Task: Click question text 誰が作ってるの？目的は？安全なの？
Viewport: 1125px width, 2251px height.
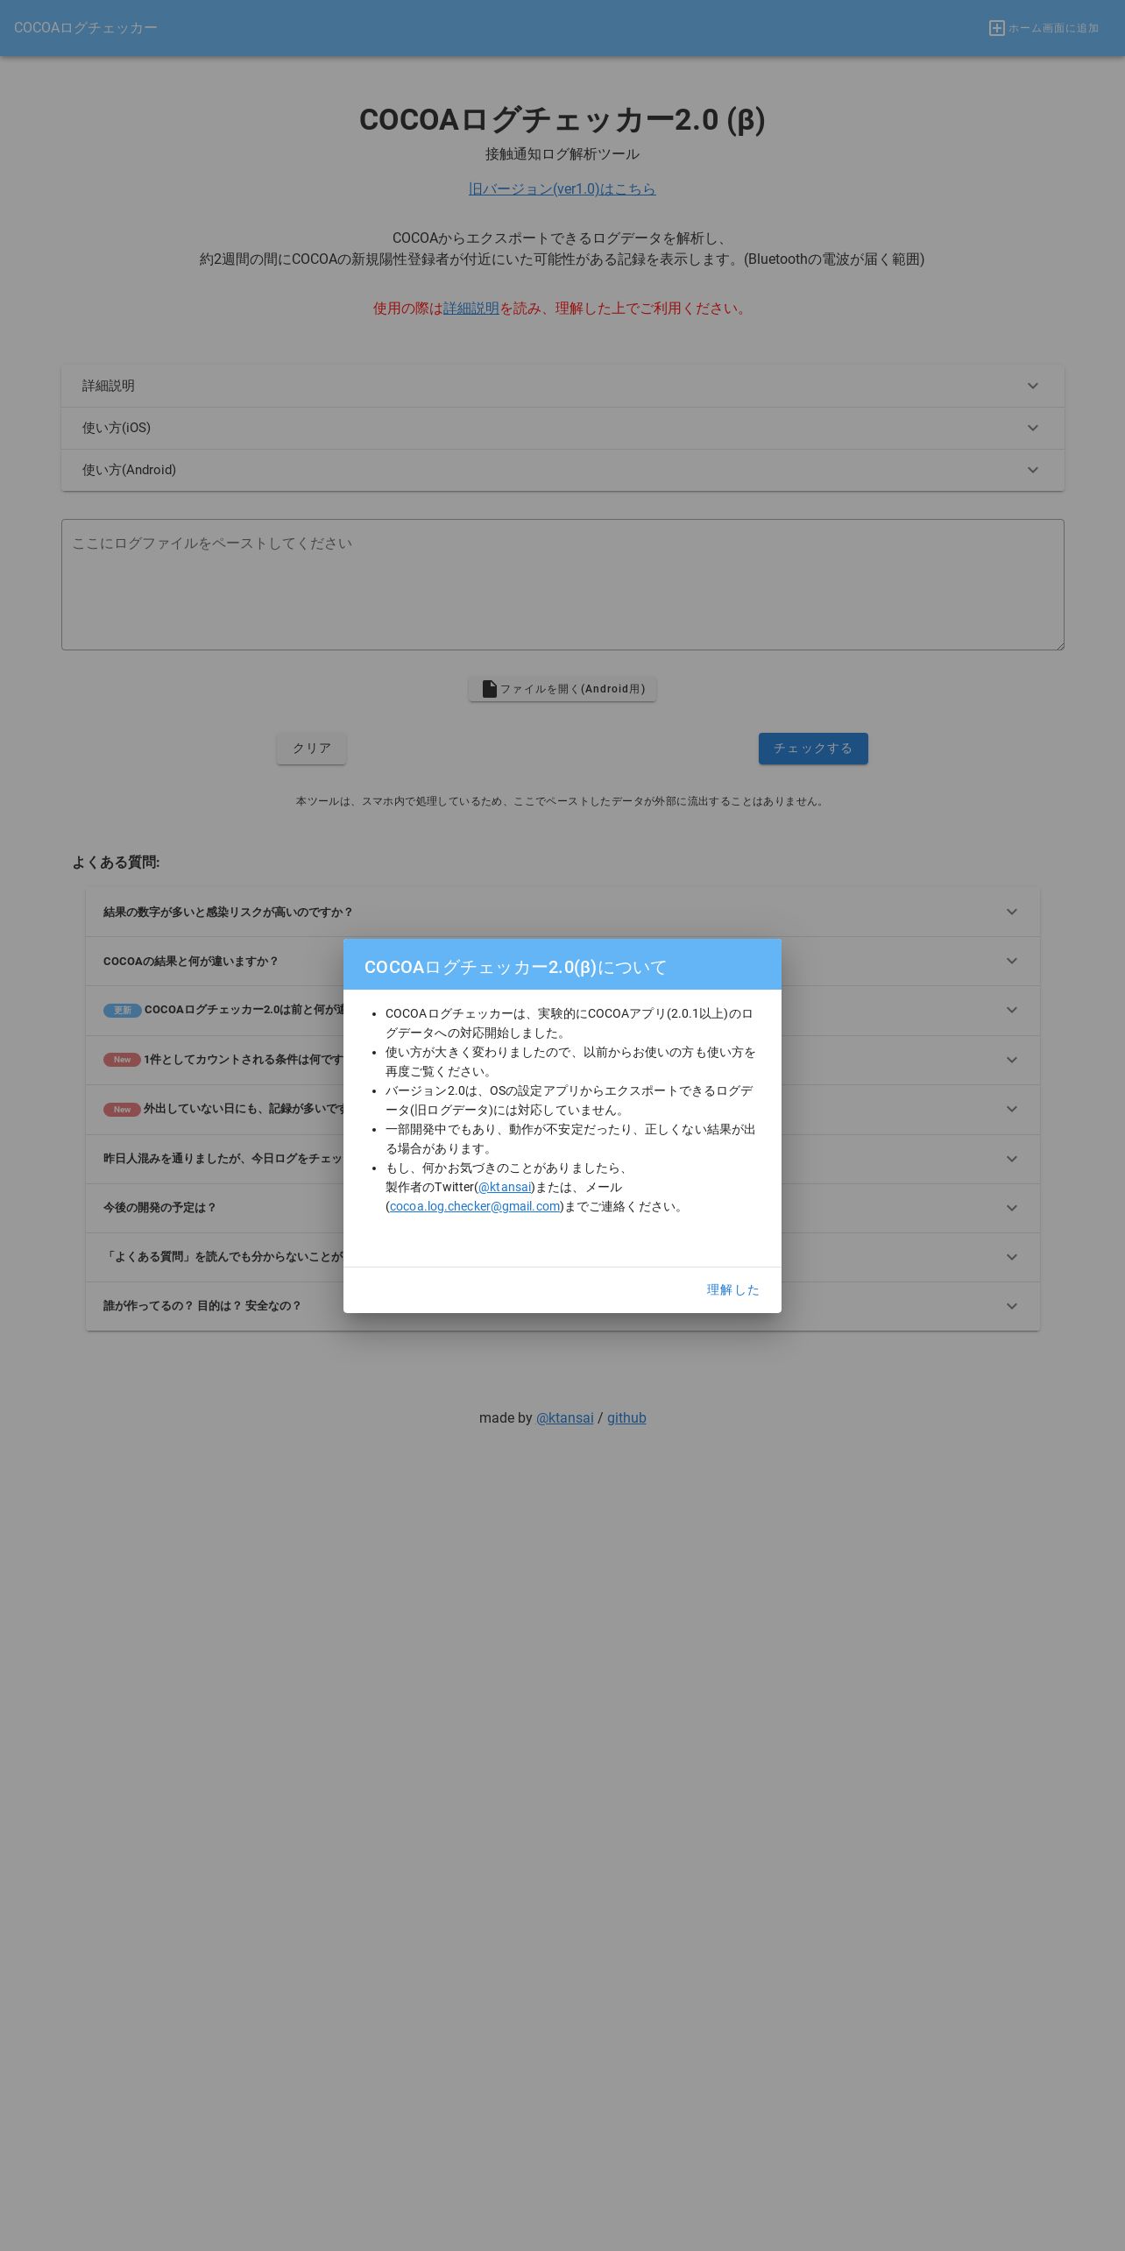Action: click(202, 1306)
